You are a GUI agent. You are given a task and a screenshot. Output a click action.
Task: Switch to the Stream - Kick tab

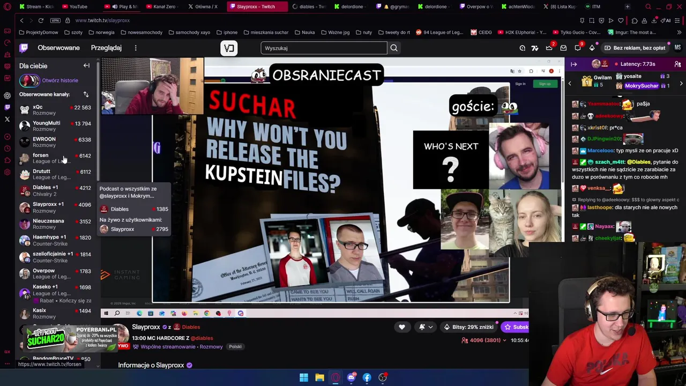pyautogui.click(x=36, y=6)
